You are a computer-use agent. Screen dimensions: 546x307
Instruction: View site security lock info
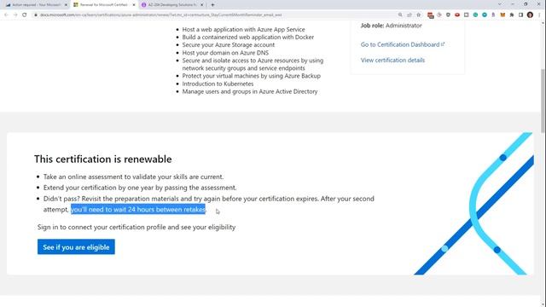pyautogui.click(x=36, y=15)
